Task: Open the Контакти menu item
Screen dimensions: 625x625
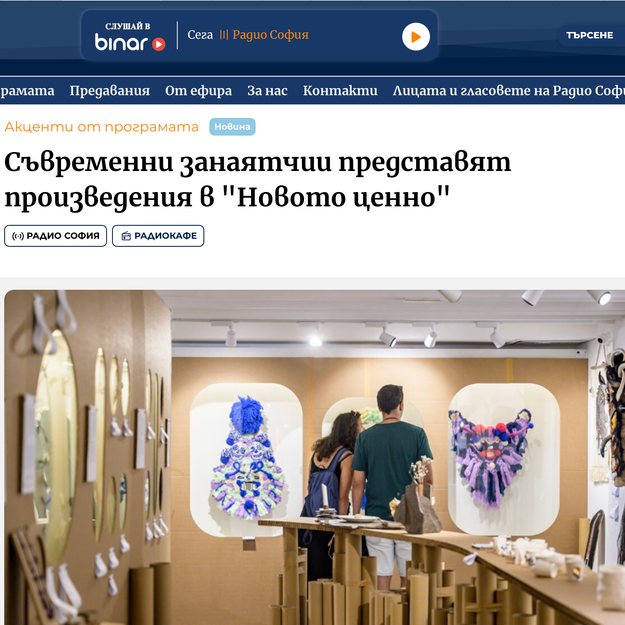Action: 340,91
